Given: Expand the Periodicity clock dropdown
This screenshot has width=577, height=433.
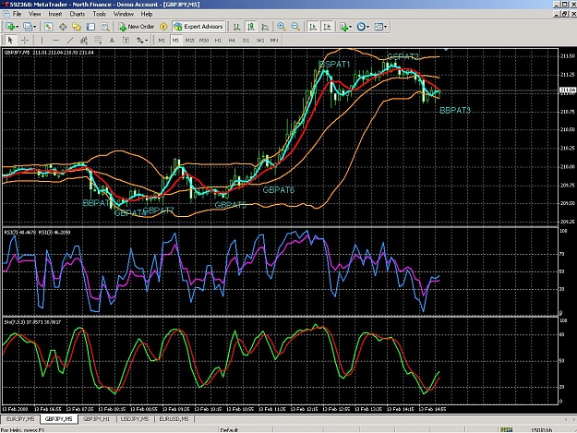Looking at the screenshot, I should (367, 27).
